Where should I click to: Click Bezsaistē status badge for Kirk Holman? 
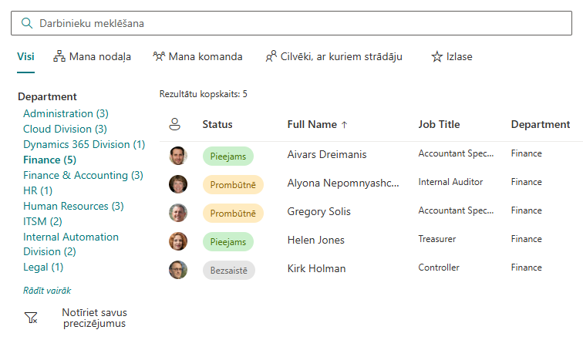[x=229, y=271]
